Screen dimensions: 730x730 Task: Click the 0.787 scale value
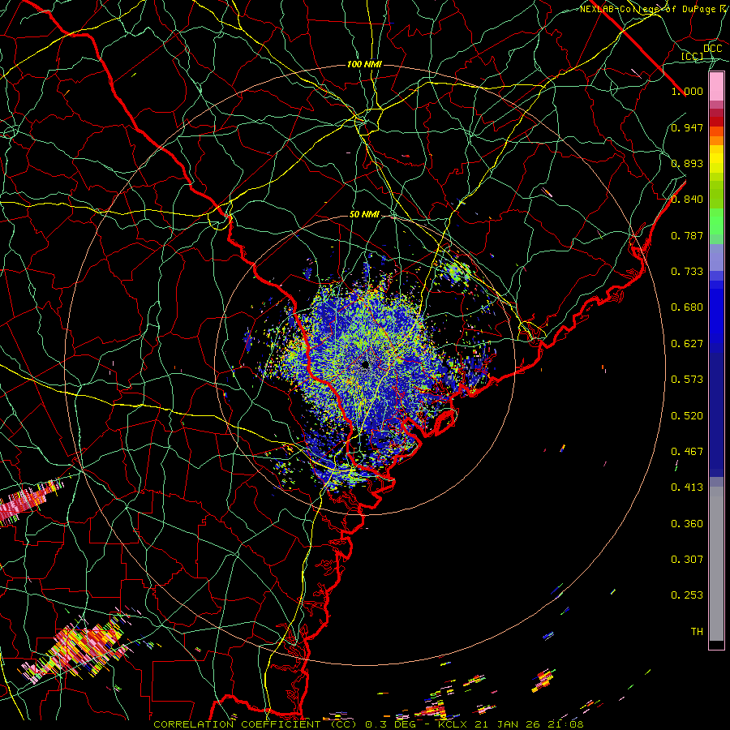687,235
